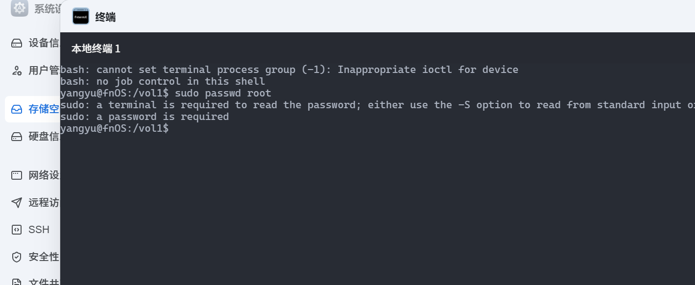
Task: Open 用户管理 via its sidebar icon
Action: tap(16, 71)
